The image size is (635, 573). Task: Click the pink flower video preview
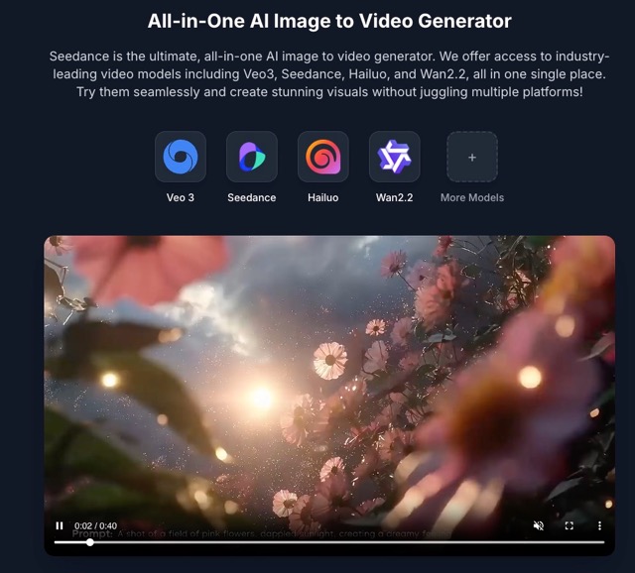pyautogui.click(x=329, y=377)
